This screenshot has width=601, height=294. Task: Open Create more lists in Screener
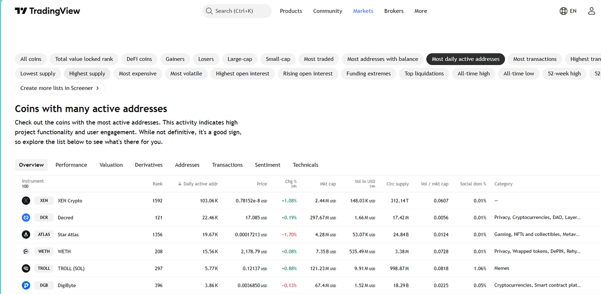60,88
